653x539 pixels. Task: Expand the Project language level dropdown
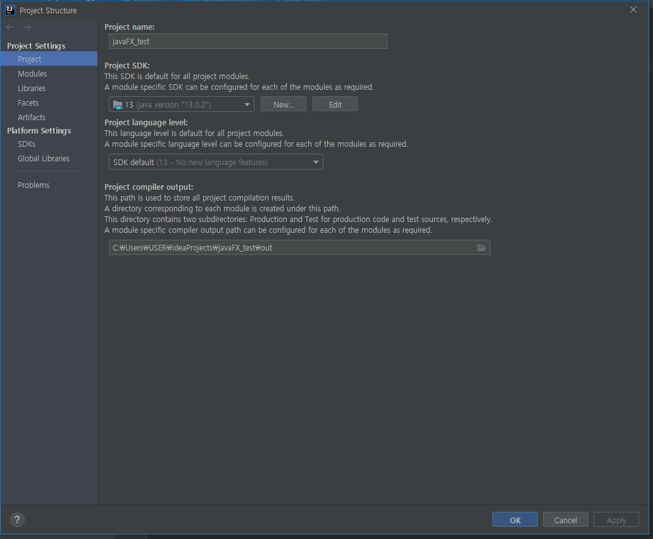[216, 162]
